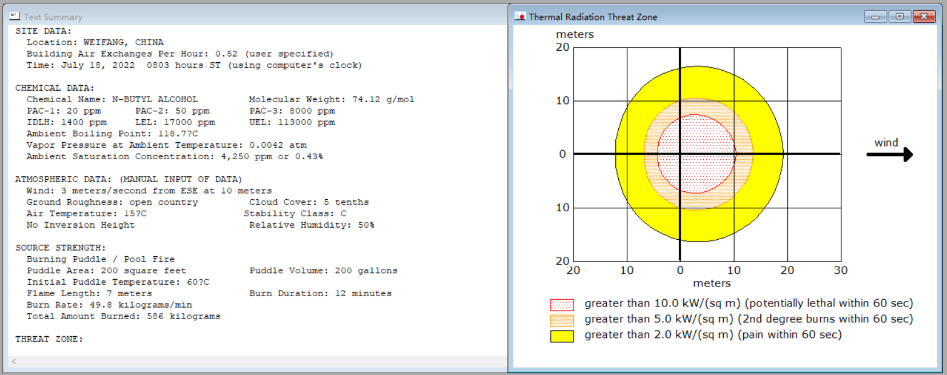Viewport: 947px width, 375px height.
Task: Click "Flame Length: 7 meters" text
Action: click(x=89, y=293)
